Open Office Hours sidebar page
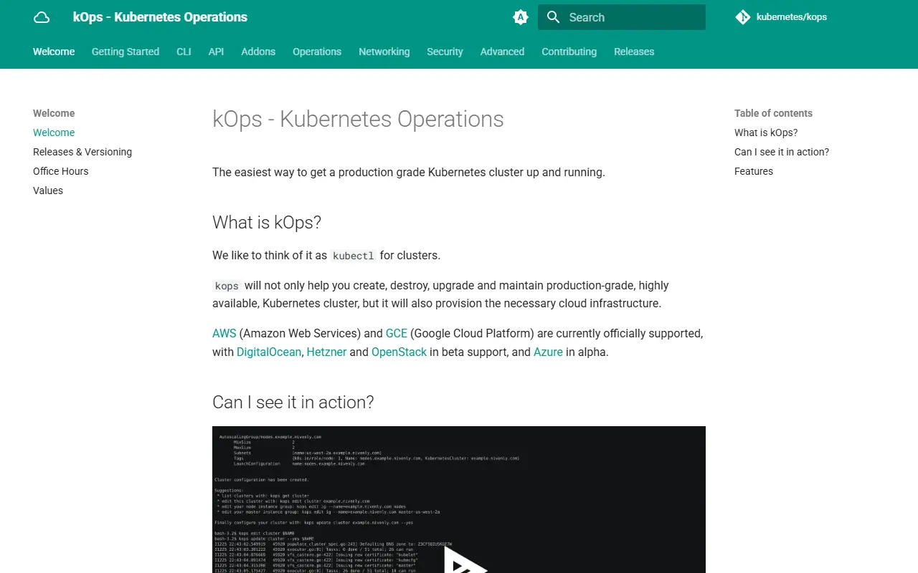This screenshot has width=918, height=573. click(61, 171)
